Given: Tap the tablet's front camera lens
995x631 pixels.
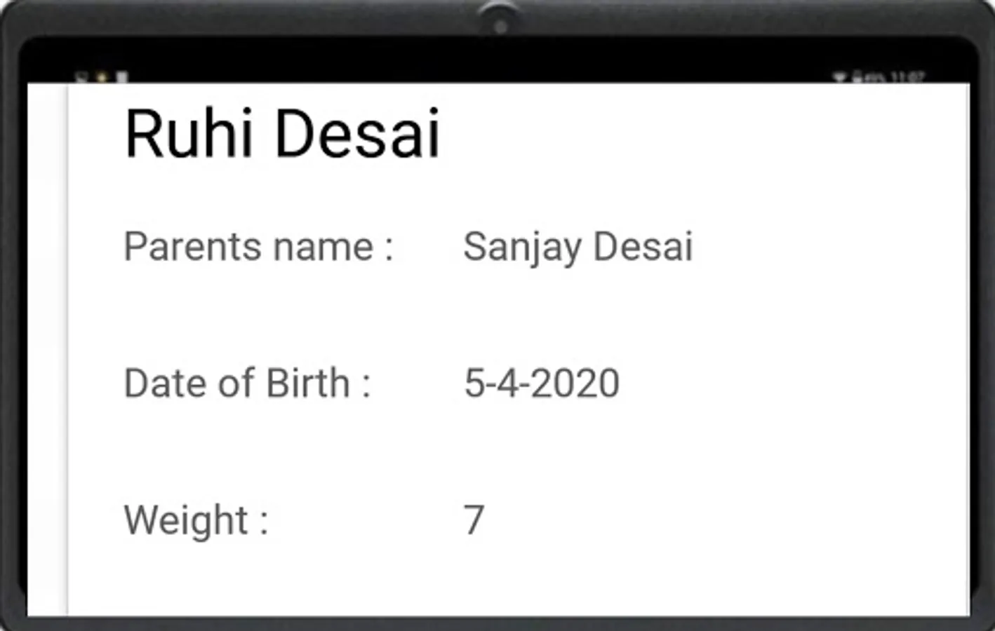Looking at the screenshot, I should [x=500, y=27].
